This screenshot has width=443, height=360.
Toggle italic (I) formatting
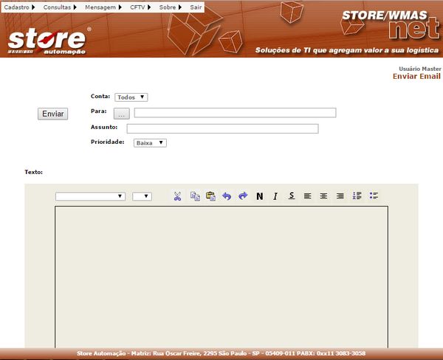pyautogui.click(x=275, y=196)
